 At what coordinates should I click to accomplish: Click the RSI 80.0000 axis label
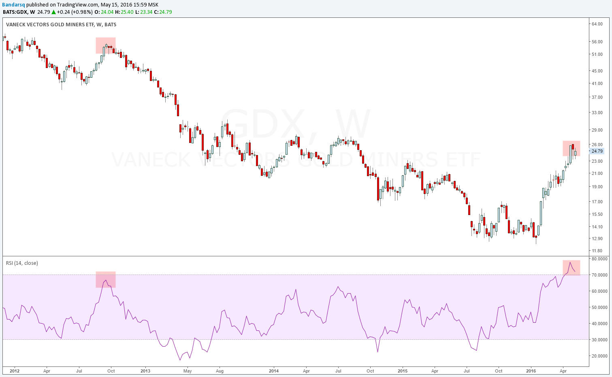pyautogui.click(x=599, y=258)
